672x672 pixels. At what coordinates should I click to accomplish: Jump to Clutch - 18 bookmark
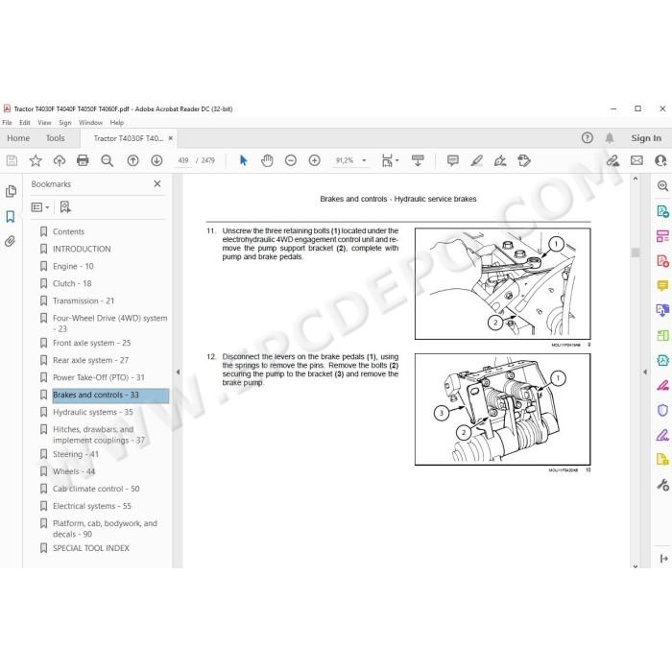(x=72, y=284)
